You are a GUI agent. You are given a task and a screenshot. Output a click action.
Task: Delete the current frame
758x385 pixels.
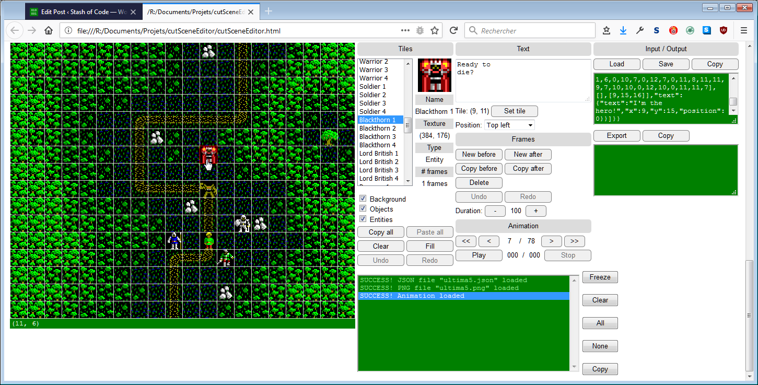(479, 183)
